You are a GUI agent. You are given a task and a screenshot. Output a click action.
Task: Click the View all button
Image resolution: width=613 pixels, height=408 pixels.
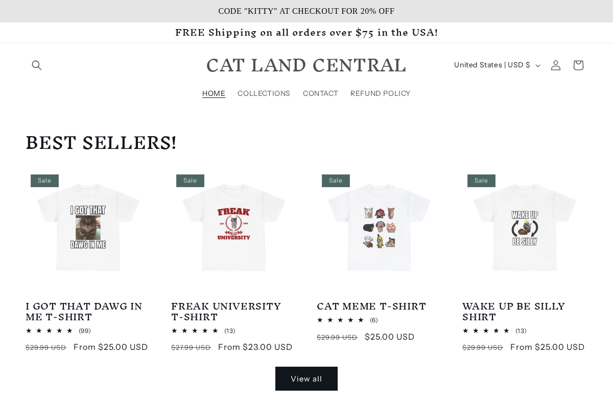pos(306,378)
